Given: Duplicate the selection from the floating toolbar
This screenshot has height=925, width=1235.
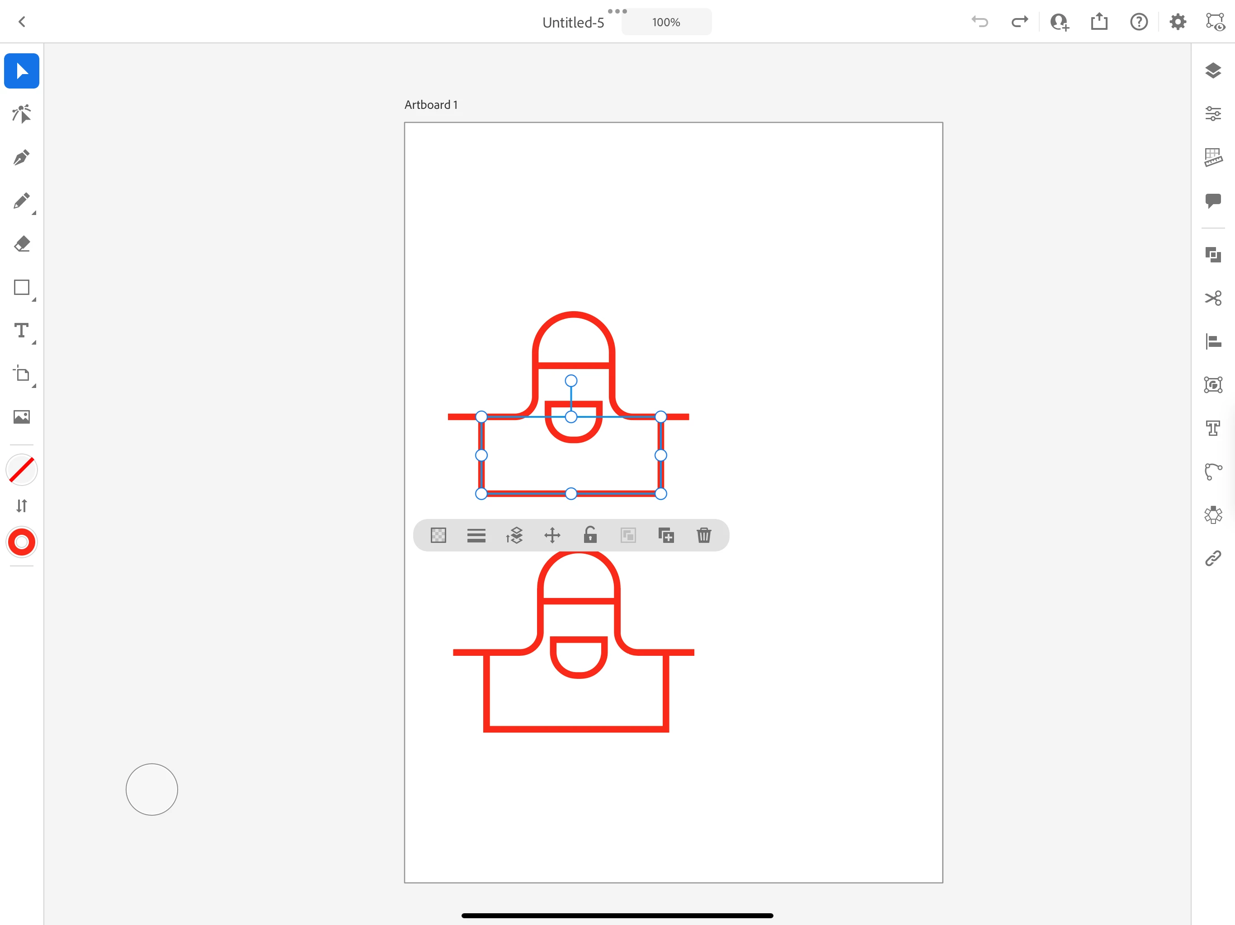Looking at the screenshot, I should click(x=665, y=536).
